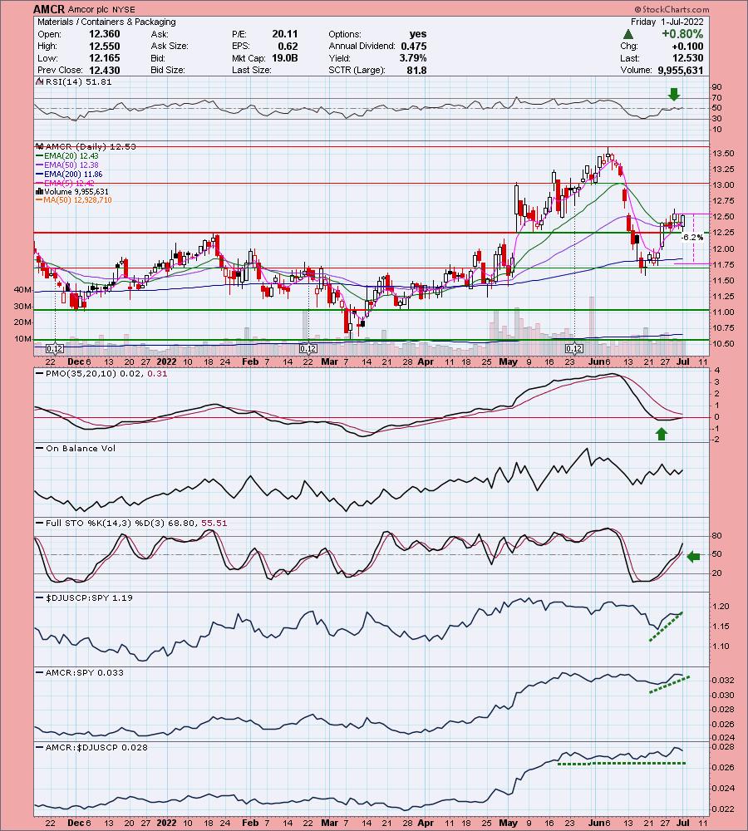This screenshot has width=748, height=831.
Task: Click the Materials / Containers & Packaging sector label
Action: (x=106, y=22)
